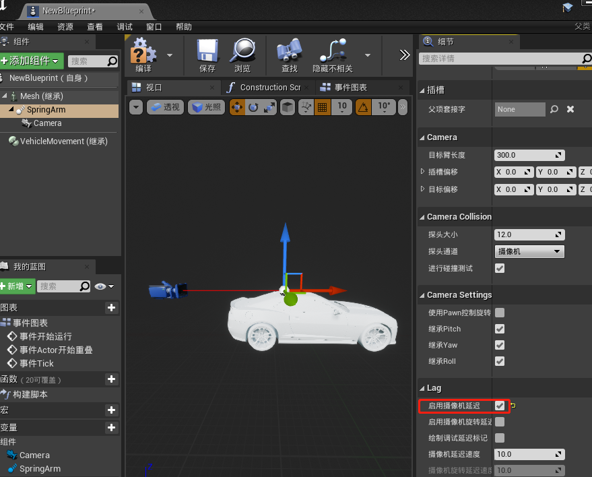This screenshot has width=592, height=477.
Task: Open rotation snap value 10° menu
Action: point(384,107)
